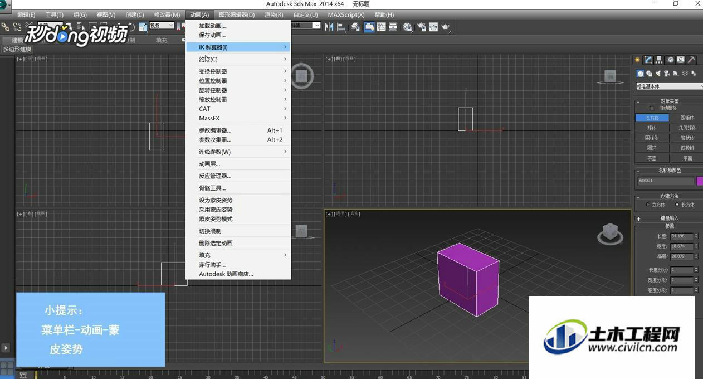
Task: Click the 圆锥体 object type button
Action: (686, 118)
